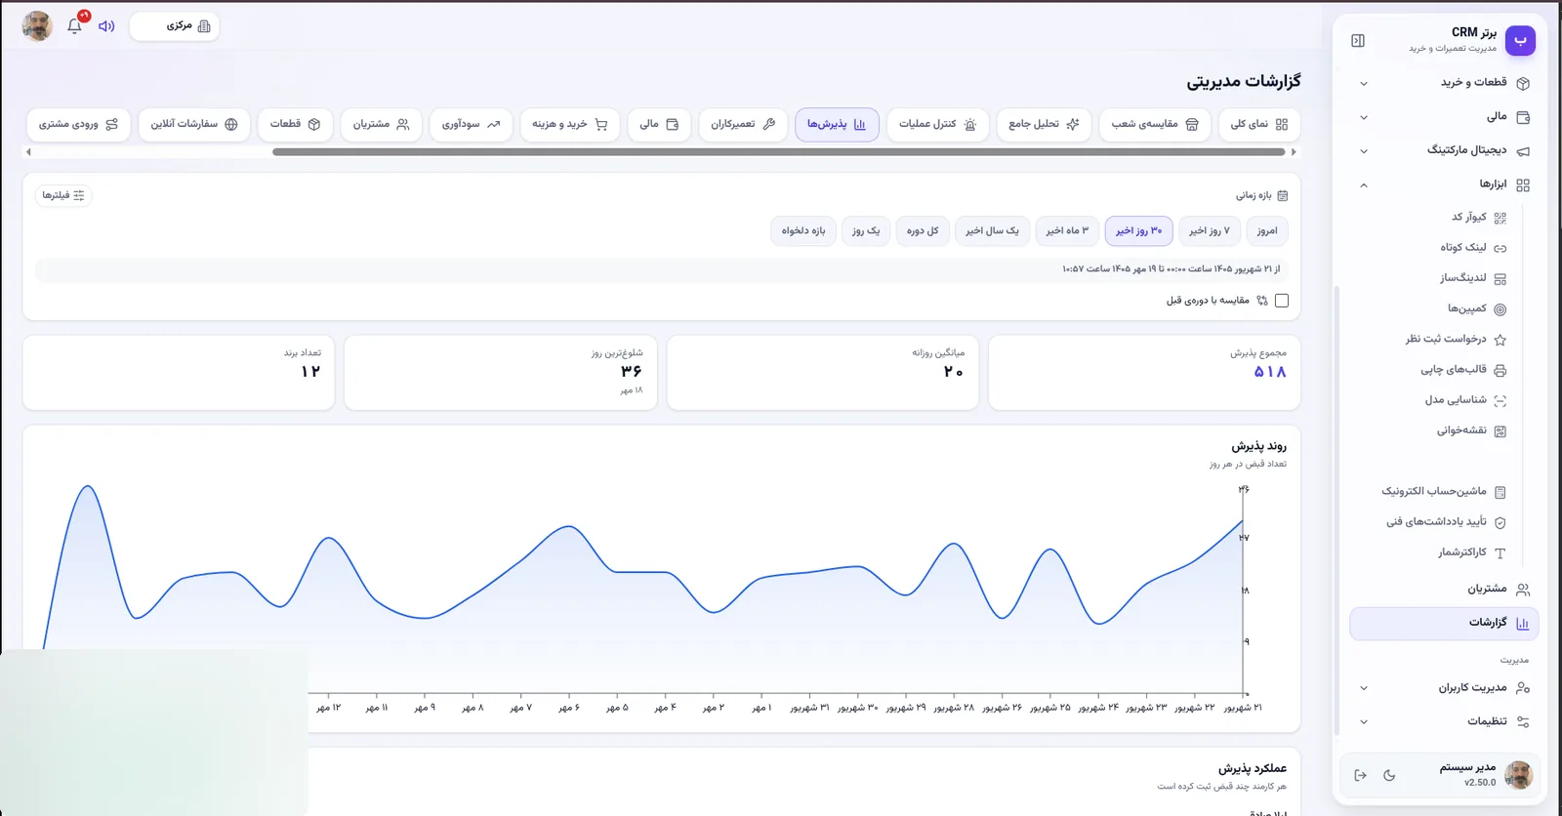Image resolution: width=1562 pixels, height=816 pixels.
Task: Open the کمپین‌ها campaigns item
Action: pyautogui.click(x=1477, y=308)
